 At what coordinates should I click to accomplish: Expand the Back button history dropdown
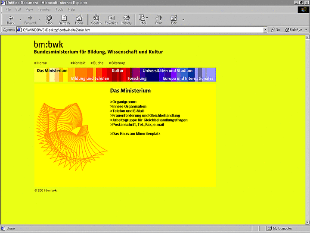click(20, 20)
